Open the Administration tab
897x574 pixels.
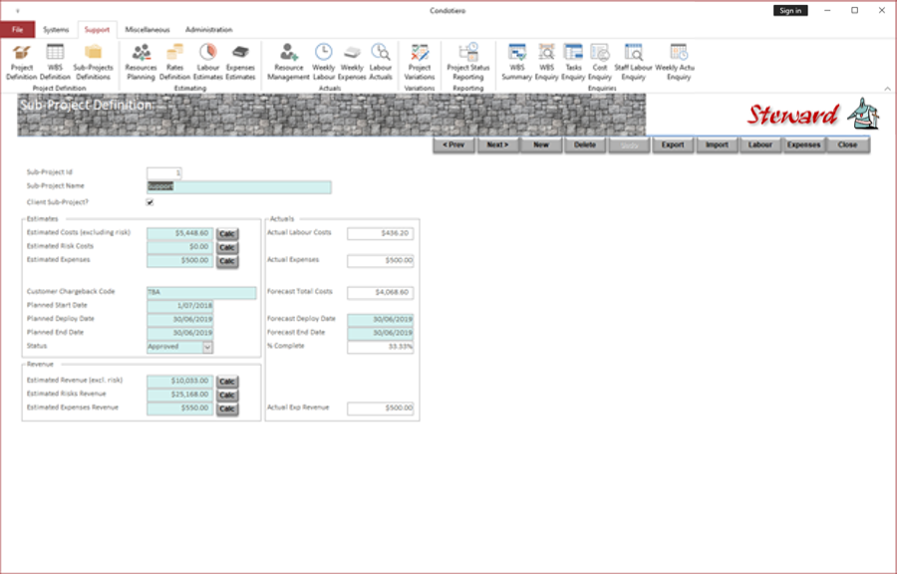[209, 30]
